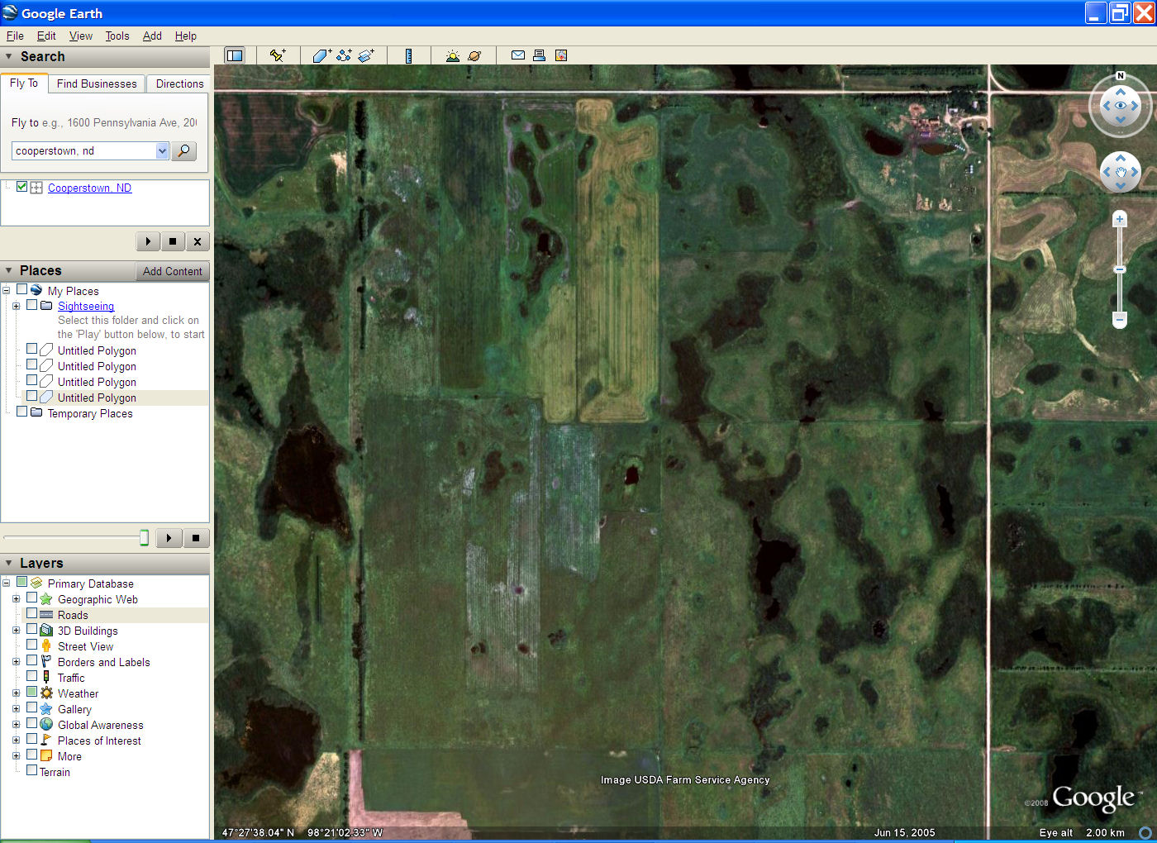Viewport: 1157px width, 843px height.
Task: Click the Fly To search input field
Action: (83, 150)
